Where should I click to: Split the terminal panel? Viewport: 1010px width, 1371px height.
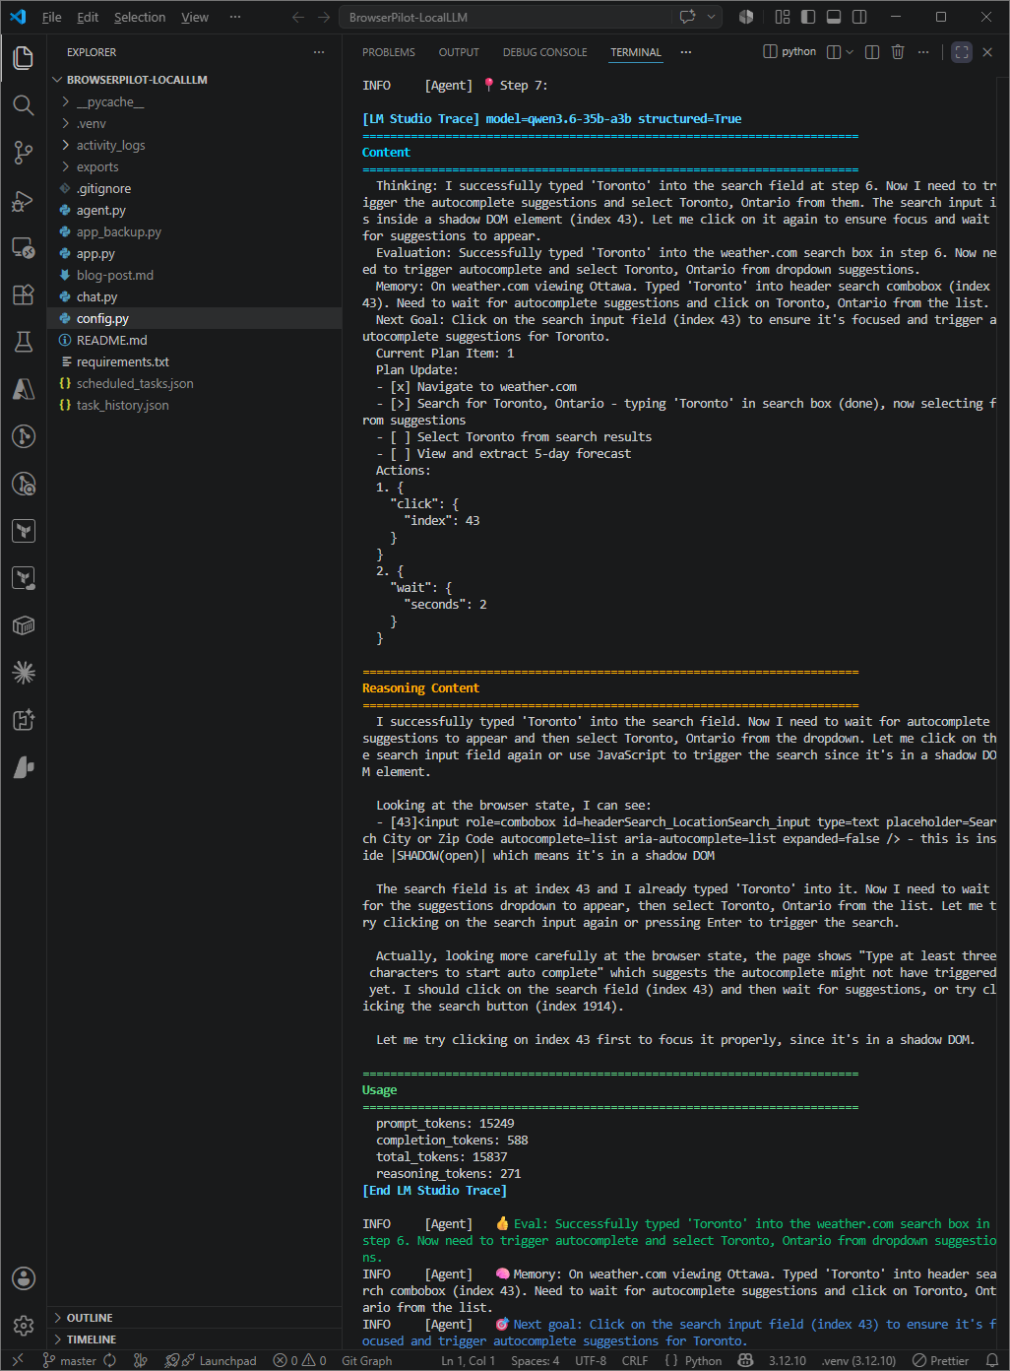coord(872,52)
